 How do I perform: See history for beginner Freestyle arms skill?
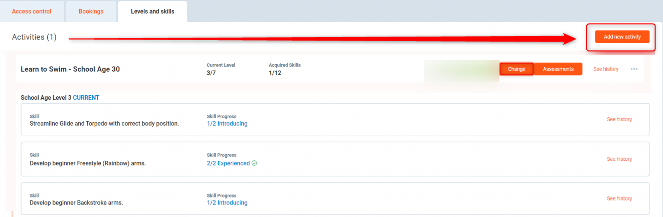point(619,159)
